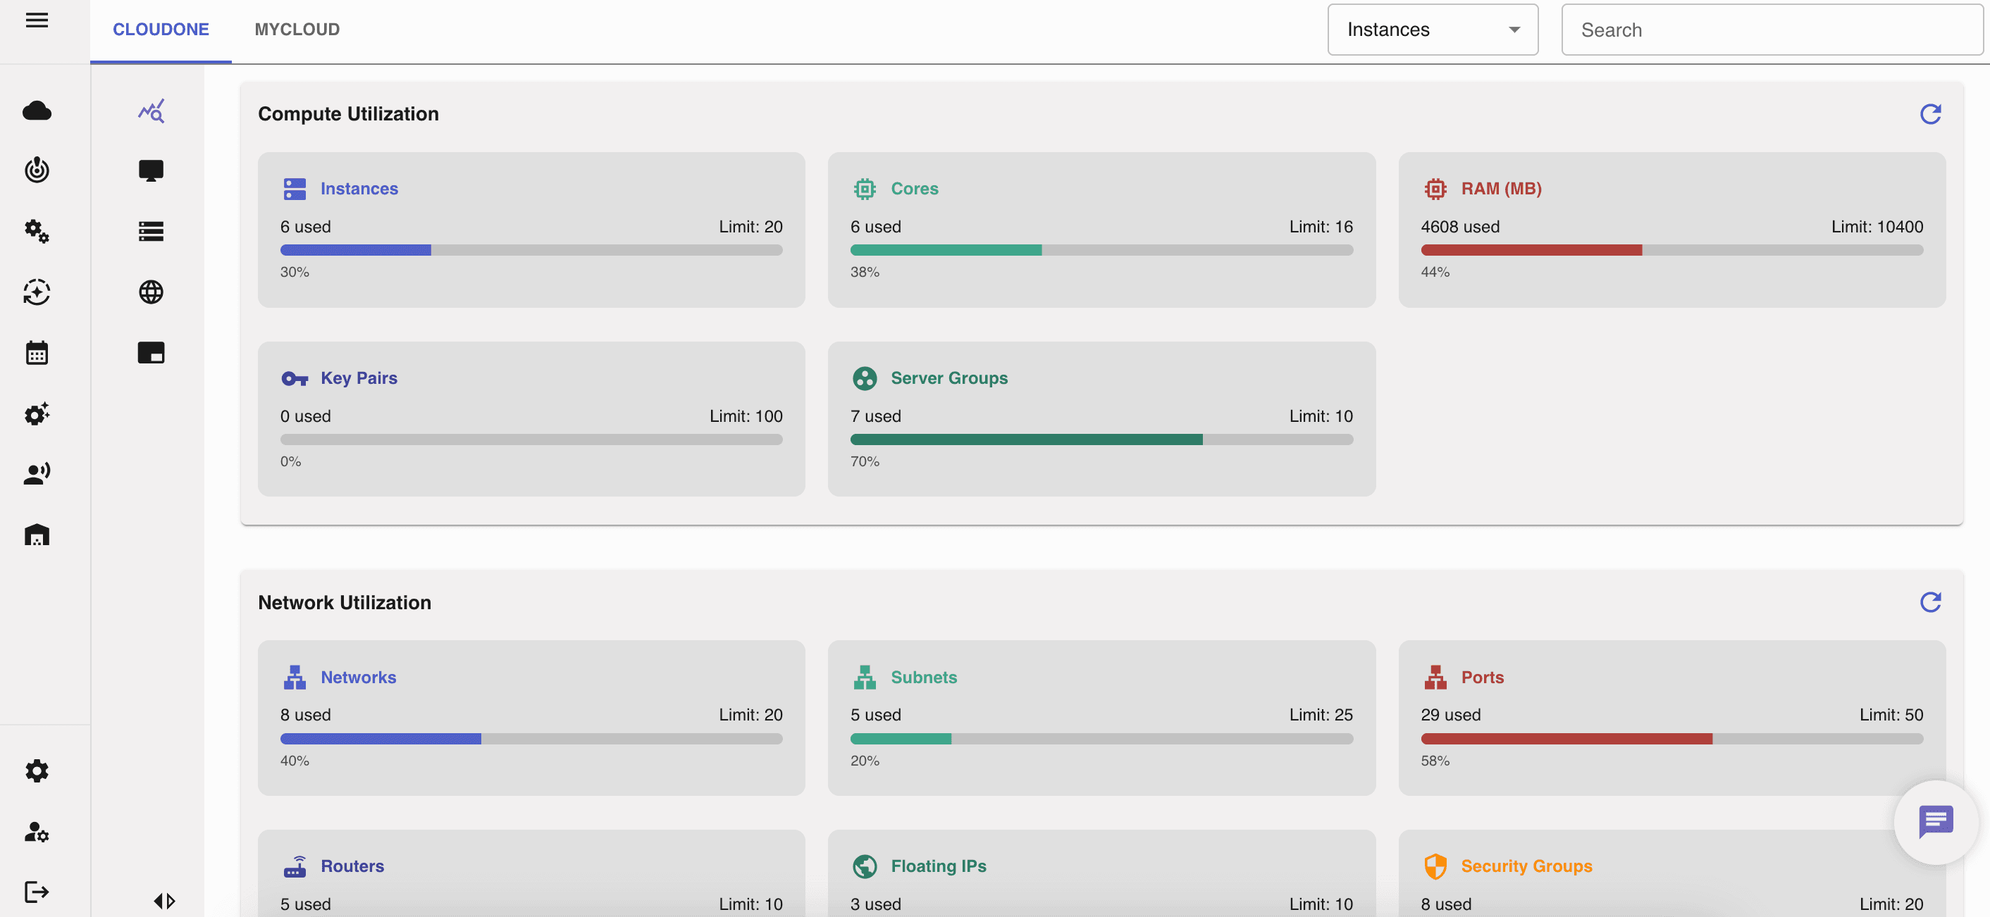
Task: Click the sparkle refresh circle sidebar icon
Action: pyautogui.click(x=37, y=292)
